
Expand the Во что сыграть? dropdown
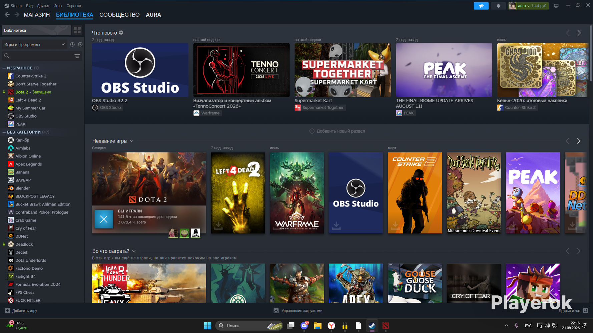pos(134,251)
